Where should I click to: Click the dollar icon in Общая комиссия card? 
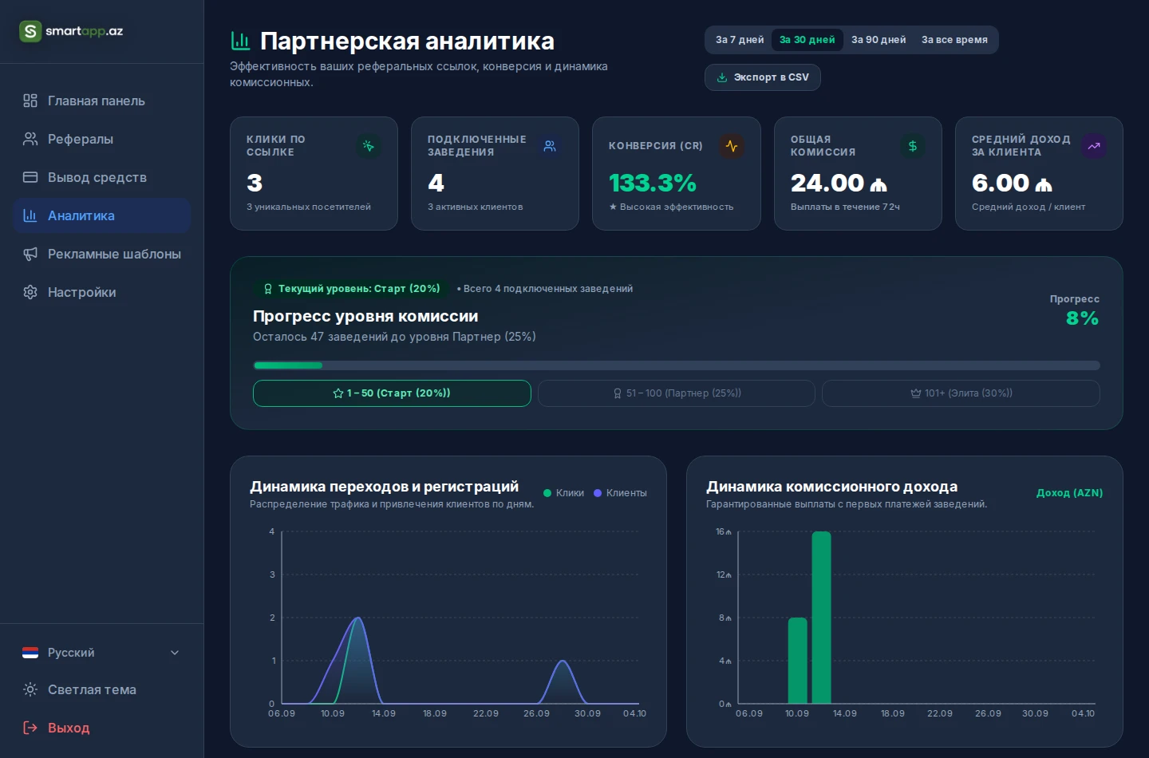pyautogui.click(x=913, y=146)
